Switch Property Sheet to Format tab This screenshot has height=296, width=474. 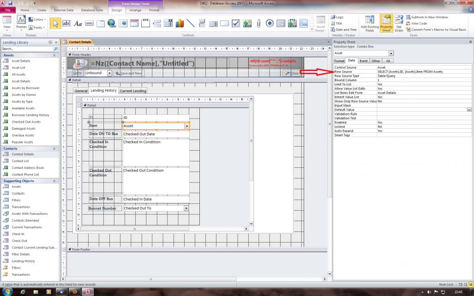(339, 61)
